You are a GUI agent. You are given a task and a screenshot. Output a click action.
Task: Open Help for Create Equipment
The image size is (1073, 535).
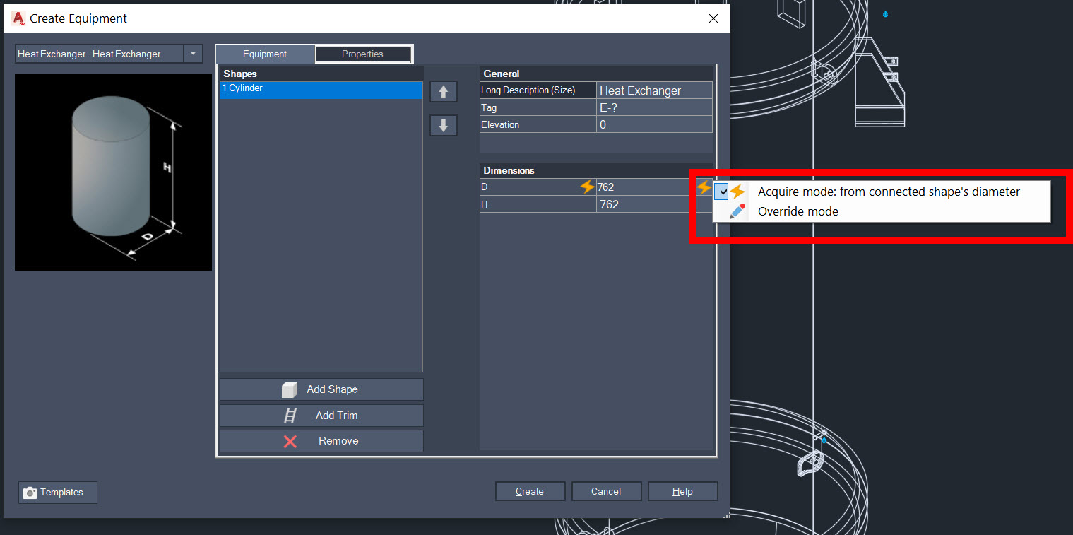(682, 491)
